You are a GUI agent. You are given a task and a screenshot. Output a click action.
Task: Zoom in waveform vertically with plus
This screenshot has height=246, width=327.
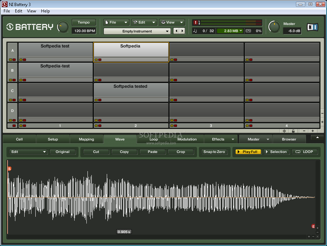[x=317, y=228]
